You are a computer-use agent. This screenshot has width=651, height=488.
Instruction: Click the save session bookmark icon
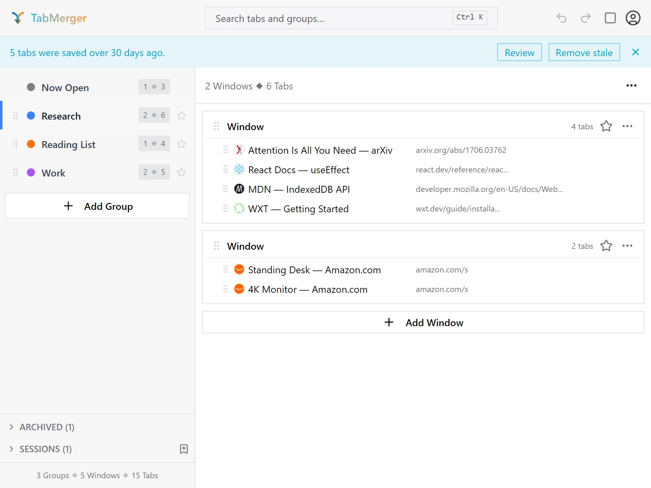(x=184, y=449)
